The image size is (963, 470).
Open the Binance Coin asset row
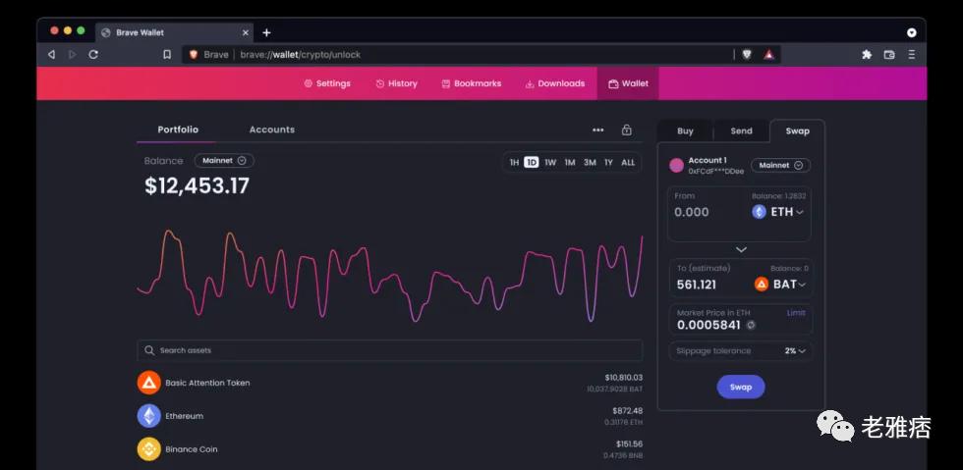[x=389, y=449]
